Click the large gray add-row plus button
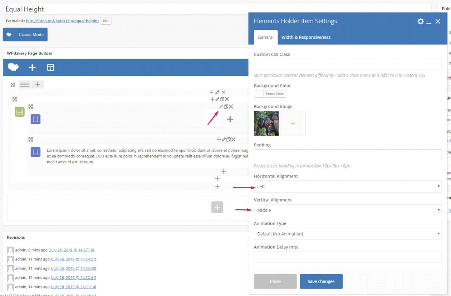Image resolution: width=451 pixels, height=296 pixels. pyautogui.click(x=217, y=207)
